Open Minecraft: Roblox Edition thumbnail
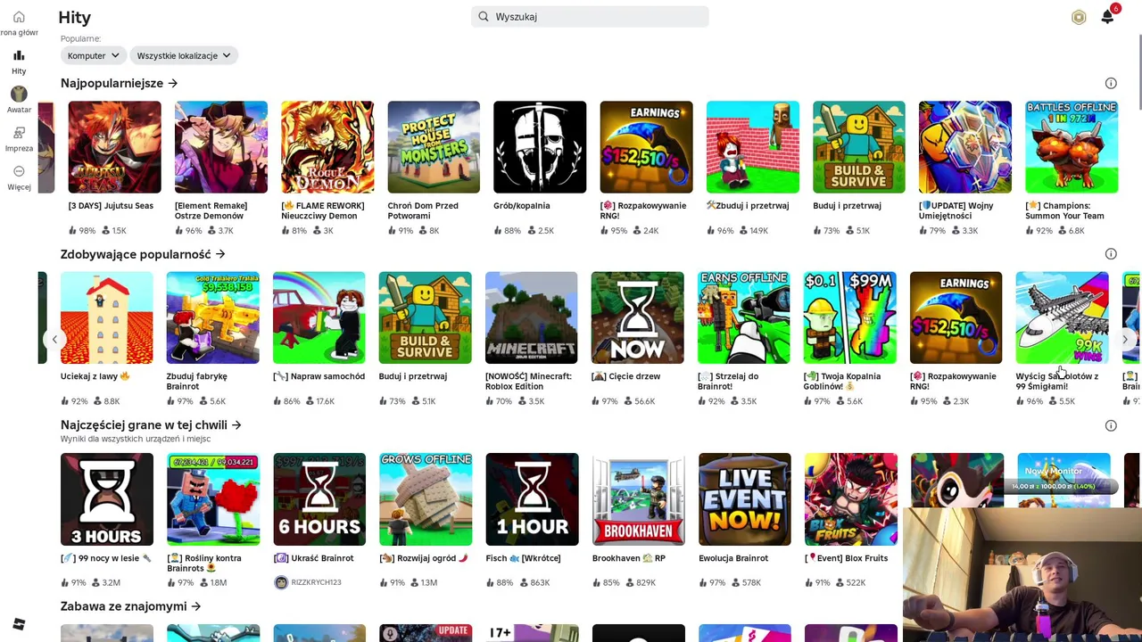1142x642 pixels. click(x=532, y=317)
